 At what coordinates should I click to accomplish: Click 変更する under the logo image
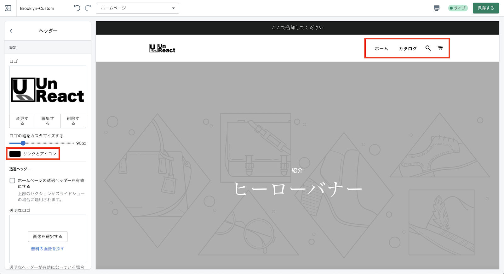tap(22, 121)
